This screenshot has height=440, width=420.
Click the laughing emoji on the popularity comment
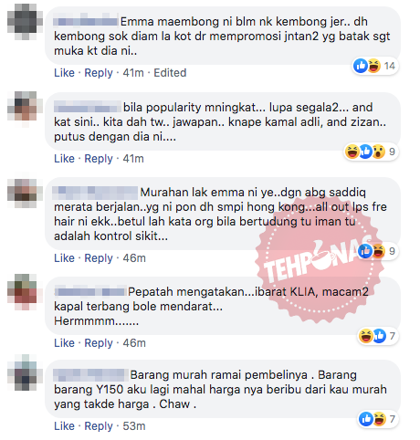352,152
